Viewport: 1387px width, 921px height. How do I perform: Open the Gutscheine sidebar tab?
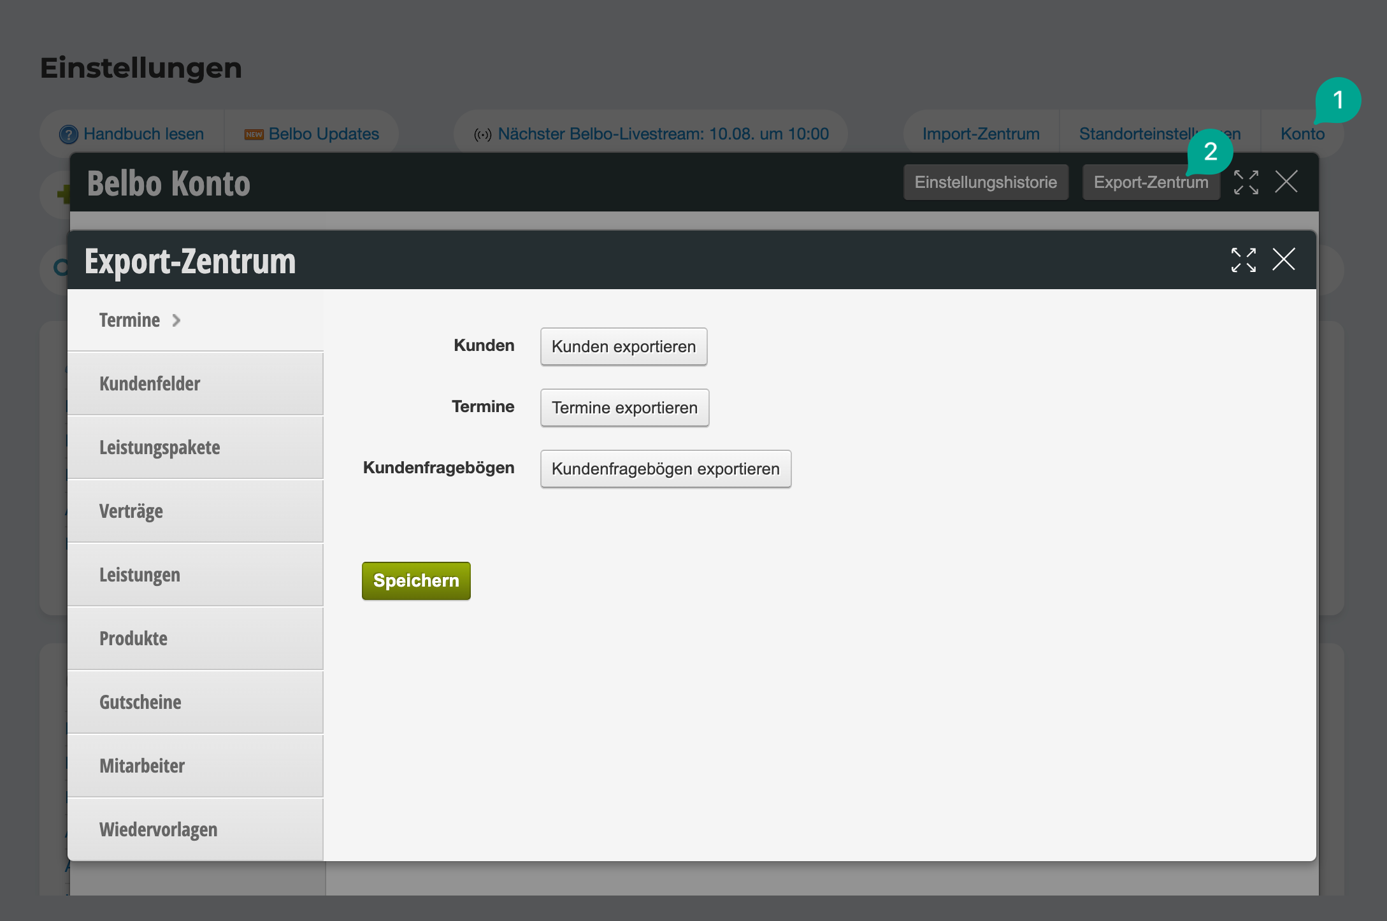(195, 703)
